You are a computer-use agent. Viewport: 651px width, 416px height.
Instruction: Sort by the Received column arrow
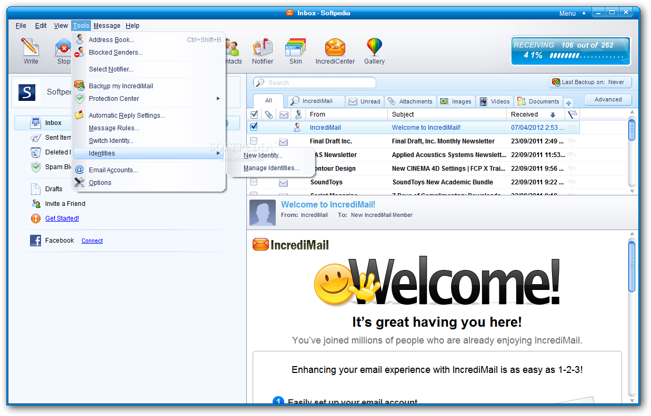(x=553, y=115)
